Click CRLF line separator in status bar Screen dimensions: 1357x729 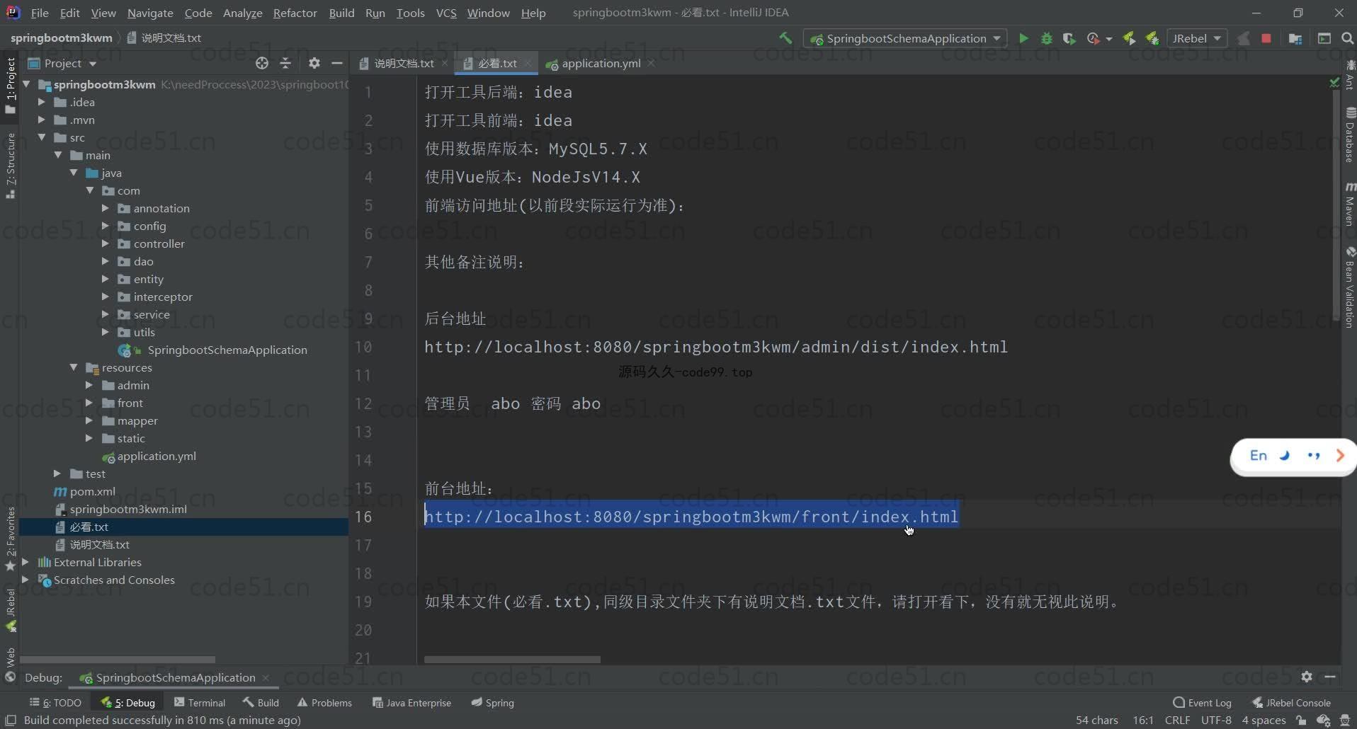(1177, 721)
